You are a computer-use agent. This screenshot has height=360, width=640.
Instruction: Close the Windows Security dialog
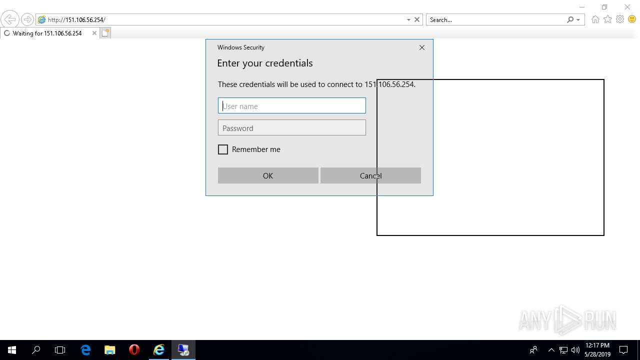click(422, 47)
